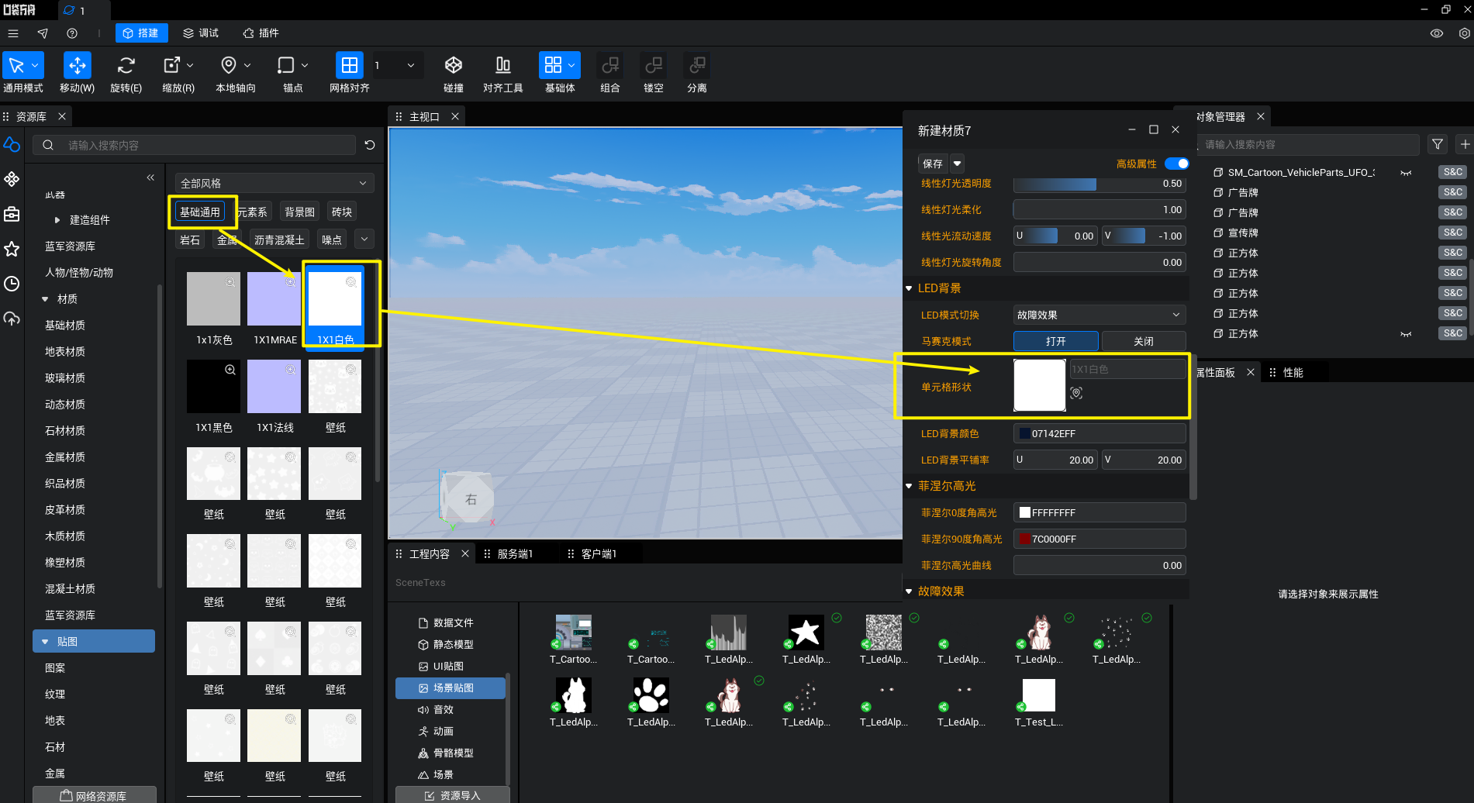
Task: Choose the 缩放(R) scale tool
Action: pyautogui.click(x=171, y=66)
